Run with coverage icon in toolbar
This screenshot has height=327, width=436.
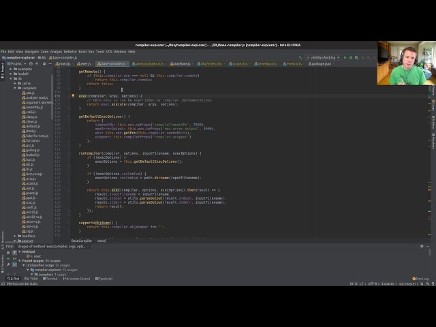[357, 57]
